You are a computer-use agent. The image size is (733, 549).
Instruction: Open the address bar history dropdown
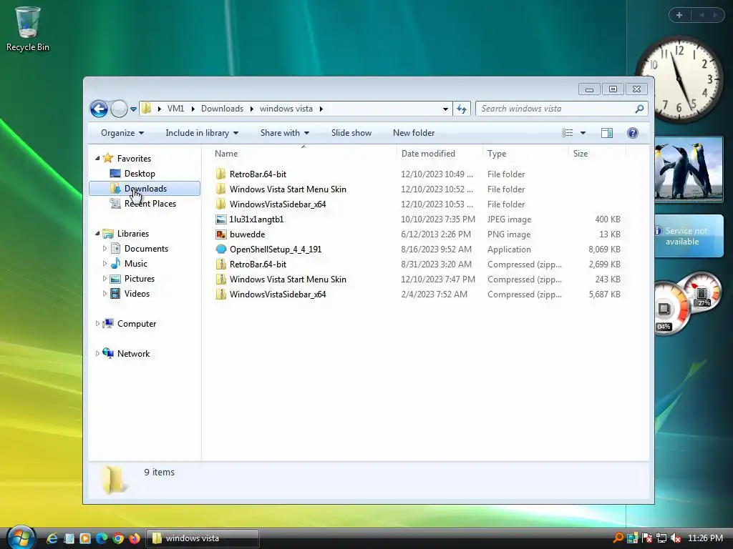(445, 109)
